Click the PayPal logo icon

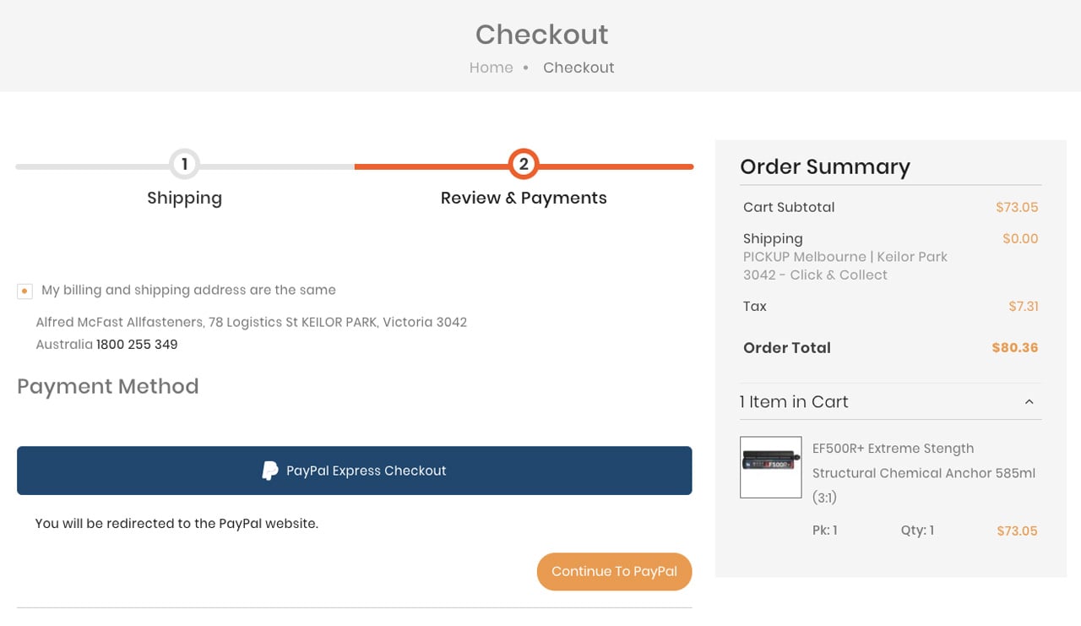coord(269,471)
